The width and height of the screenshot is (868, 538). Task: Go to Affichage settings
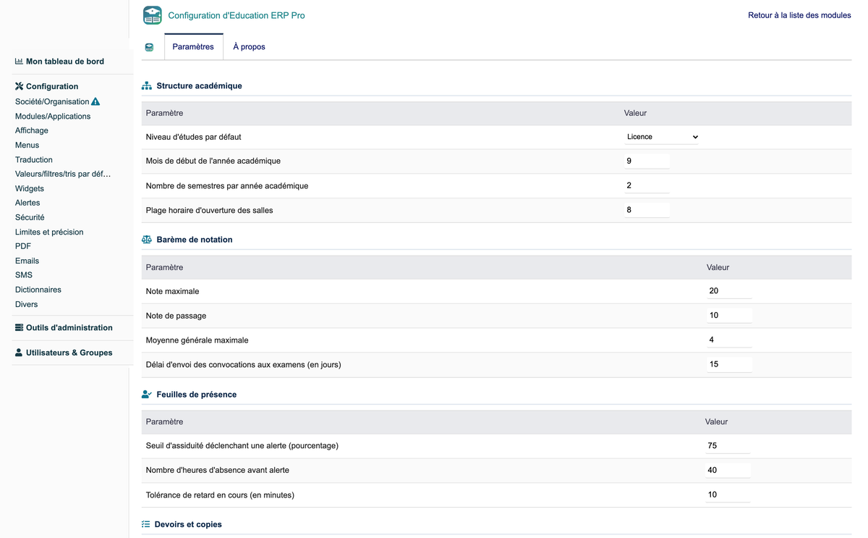[32, 130]
